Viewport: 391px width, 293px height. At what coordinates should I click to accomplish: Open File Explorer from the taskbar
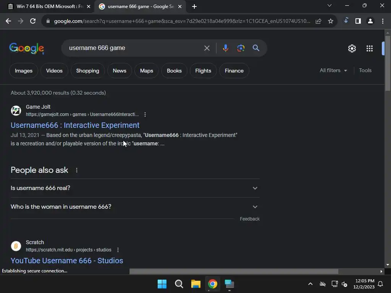click(196, 284)
